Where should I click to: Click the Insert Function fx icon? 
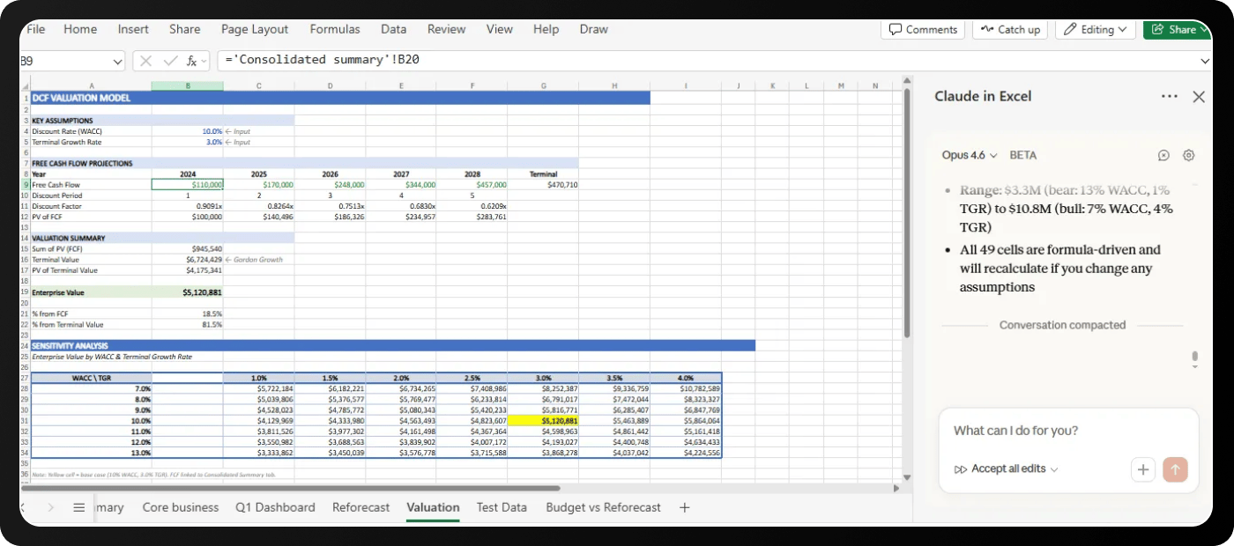191,61
